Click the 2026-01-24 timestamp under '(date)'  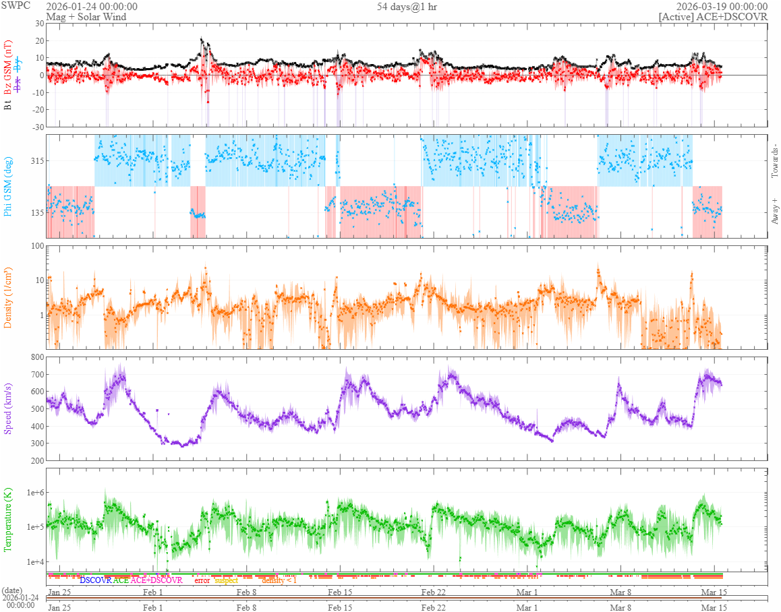(x=20, y=601)
